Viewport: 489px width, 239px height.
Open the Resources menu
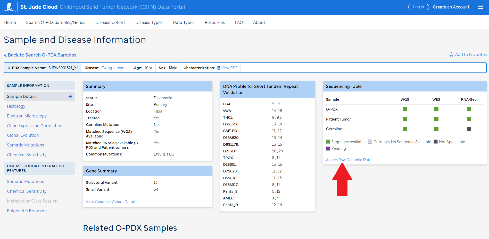pos(215,22)
